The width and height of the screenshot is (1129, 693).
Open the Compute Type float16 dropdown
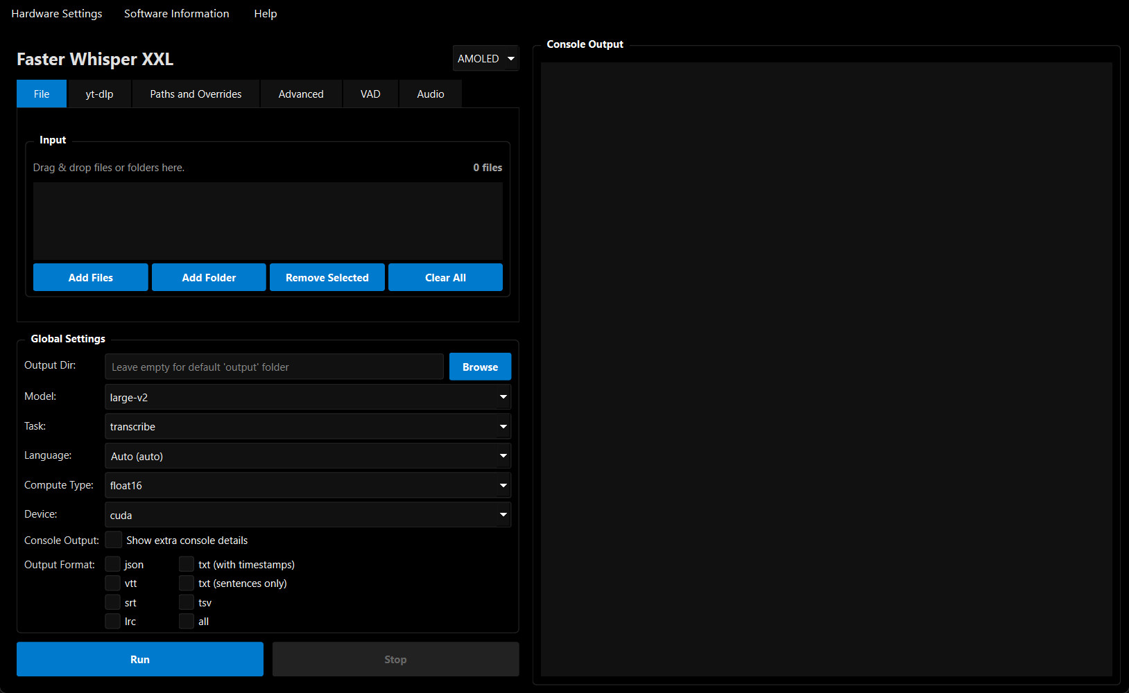(x=307, y=485)
